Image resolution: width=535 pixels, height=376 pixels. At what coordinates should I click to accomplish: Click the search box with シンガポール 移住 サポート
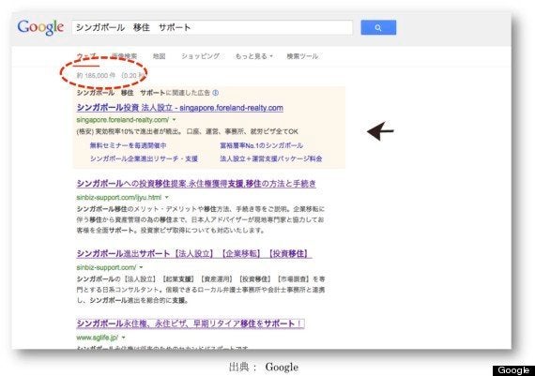tap(212, 27)
